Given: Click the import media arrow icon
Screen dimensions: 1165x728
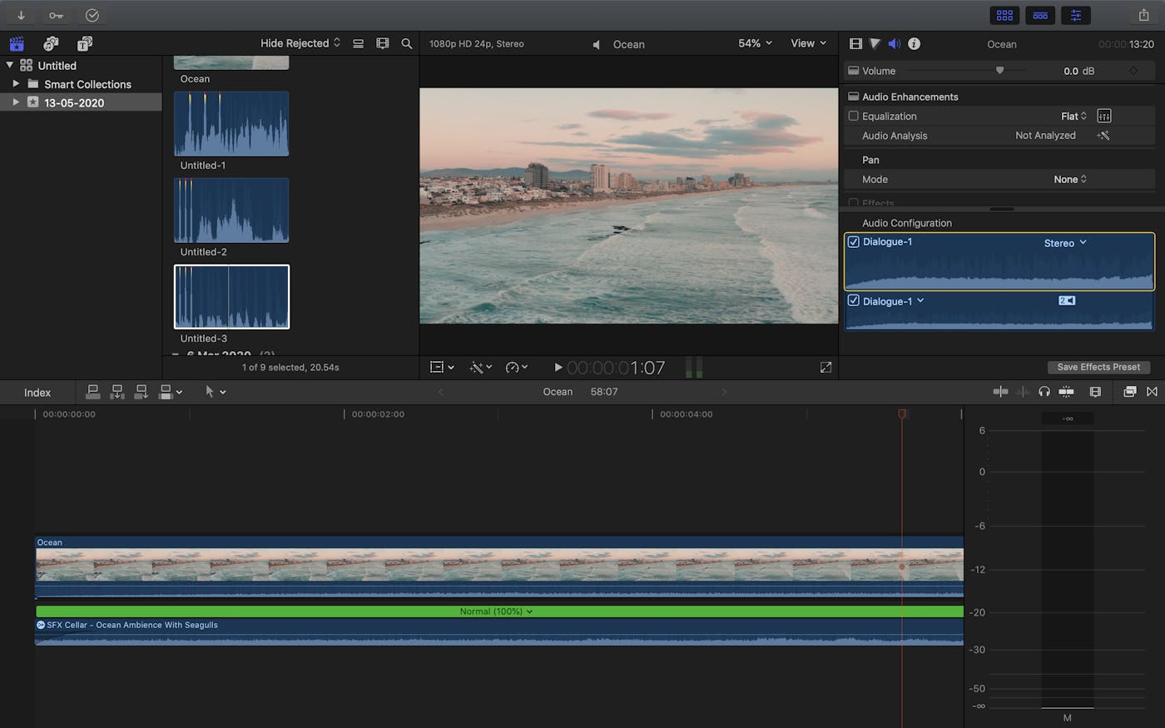Looking at the screenshot, I should tap(21, 15).
